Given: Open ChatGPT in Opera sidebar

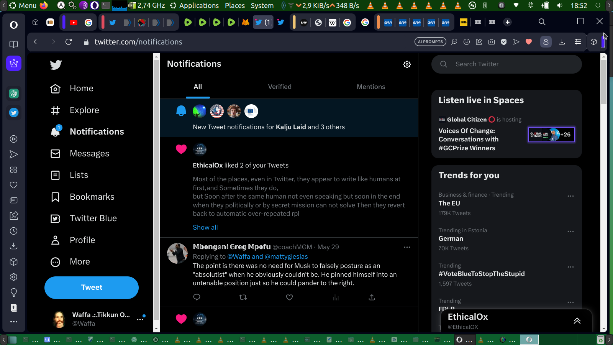Looking at the screenshot, I should (x=14, y=93).
